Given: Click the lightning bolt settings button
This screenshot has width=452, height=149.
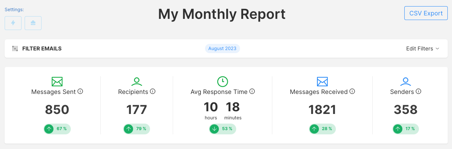Looking at the screenshot, I should coord(13,23).
